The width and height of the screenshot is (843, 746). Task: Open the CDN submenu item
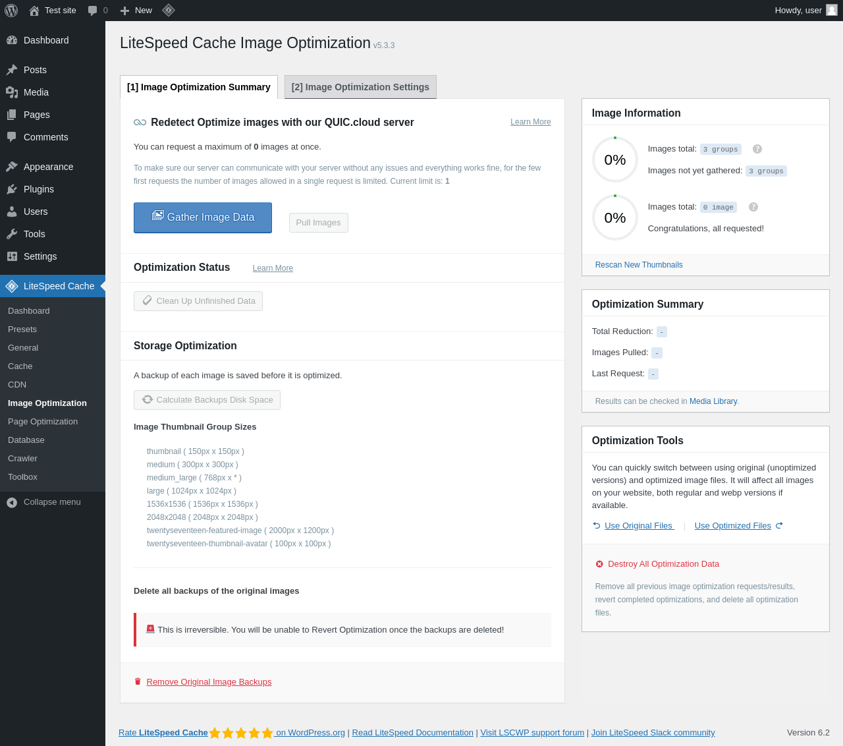click(17, 385)
